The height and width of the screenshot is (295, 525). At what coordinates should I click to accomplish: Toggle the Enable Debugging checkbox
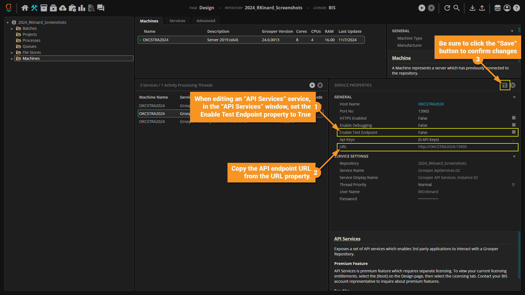[x=514, y=125]
